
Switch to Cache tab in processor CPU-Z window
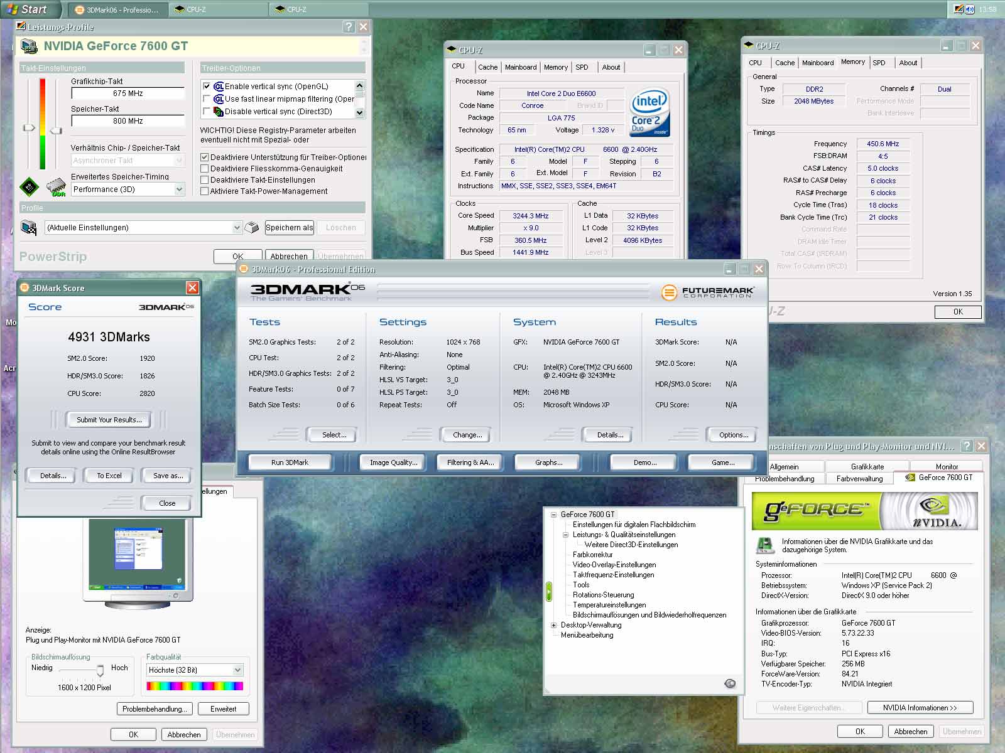[487, 67]
